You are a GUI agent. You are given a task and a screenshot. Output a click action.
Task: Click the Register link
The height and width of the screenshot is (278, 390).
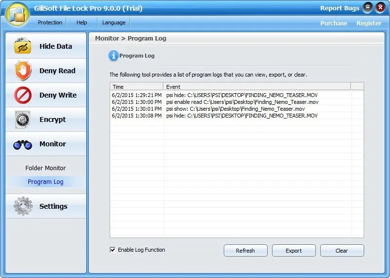tap(369, 23)
